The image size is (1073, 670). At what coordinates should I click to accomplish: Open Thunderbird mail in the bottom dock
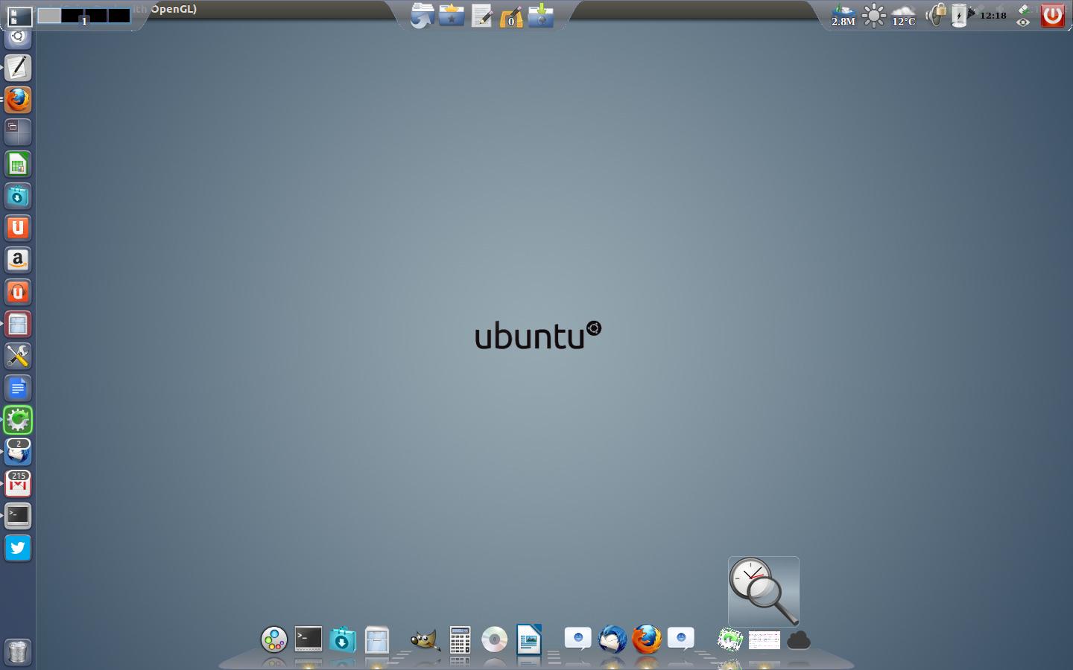point(613,639)
